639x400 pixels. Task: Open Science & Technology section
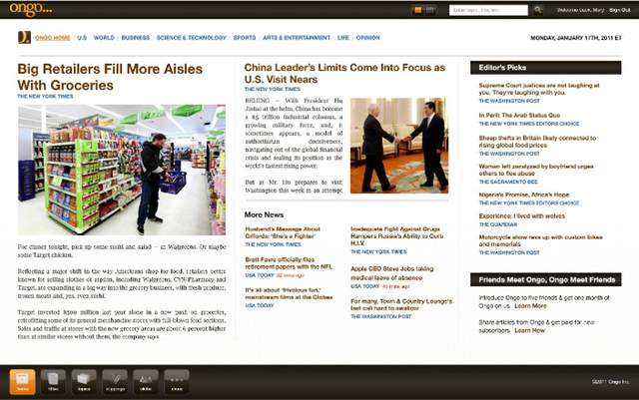point(191,38)
